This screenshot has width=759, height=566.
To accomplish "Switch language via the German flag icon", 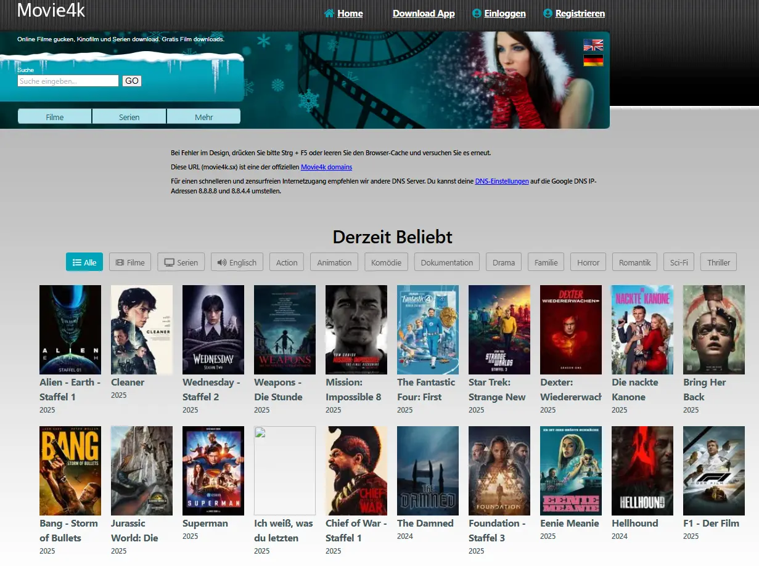I will point(593,60).
